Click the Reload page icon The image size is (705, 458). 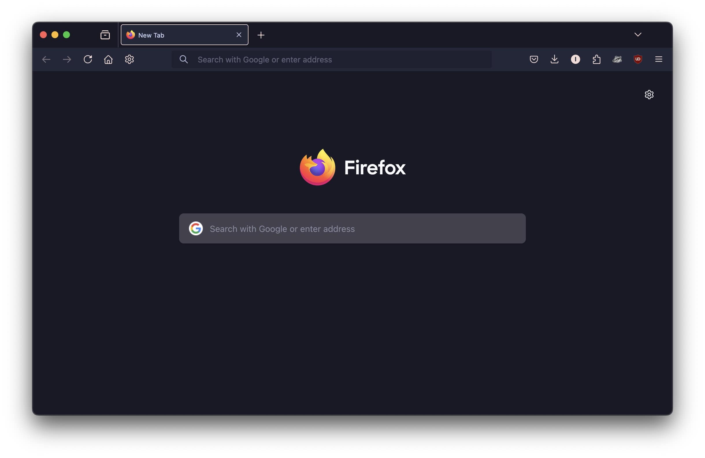(88, 59)
